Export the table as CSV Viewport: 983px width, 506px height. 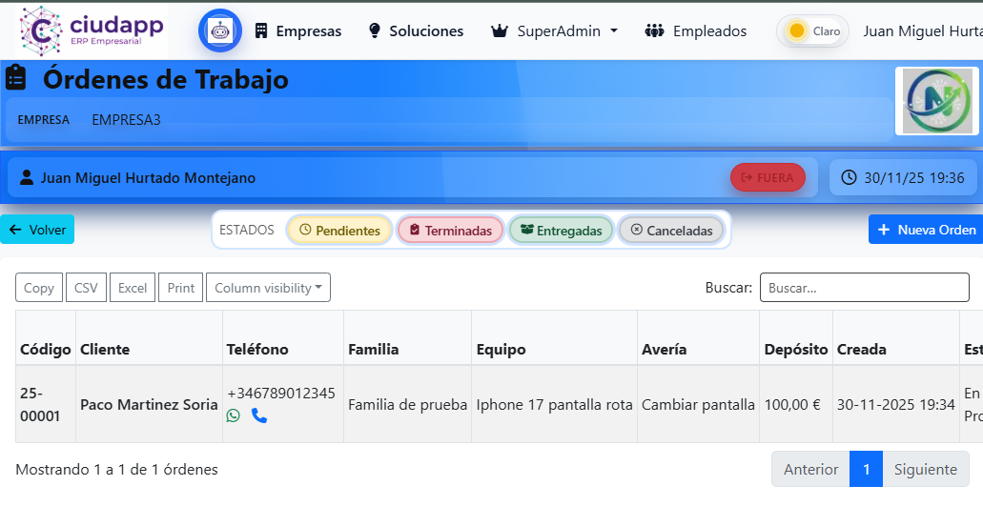[x=86, y=288]
